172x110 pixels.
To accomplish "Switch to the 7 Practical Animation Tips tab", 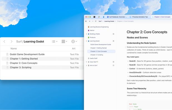I will [139, 17].
